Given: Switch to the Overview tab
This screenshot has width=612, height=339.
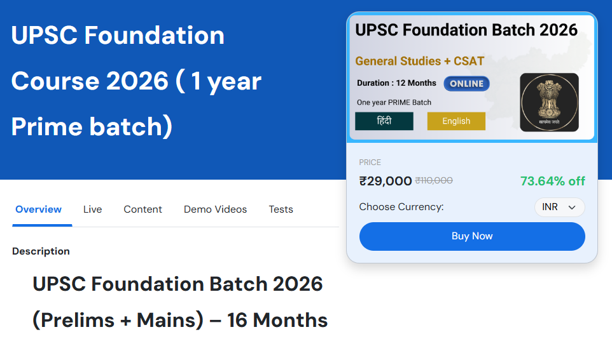Looking at the screenshot, I should (x=39, y=209).
